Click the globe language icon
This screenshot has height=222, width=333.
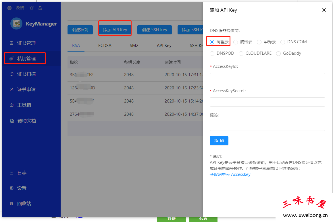[10, 8]
